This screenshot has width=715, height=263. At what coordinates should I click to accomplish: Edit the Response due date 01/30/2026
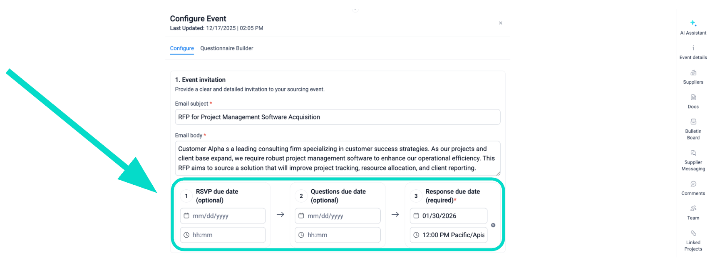point(448,216)
